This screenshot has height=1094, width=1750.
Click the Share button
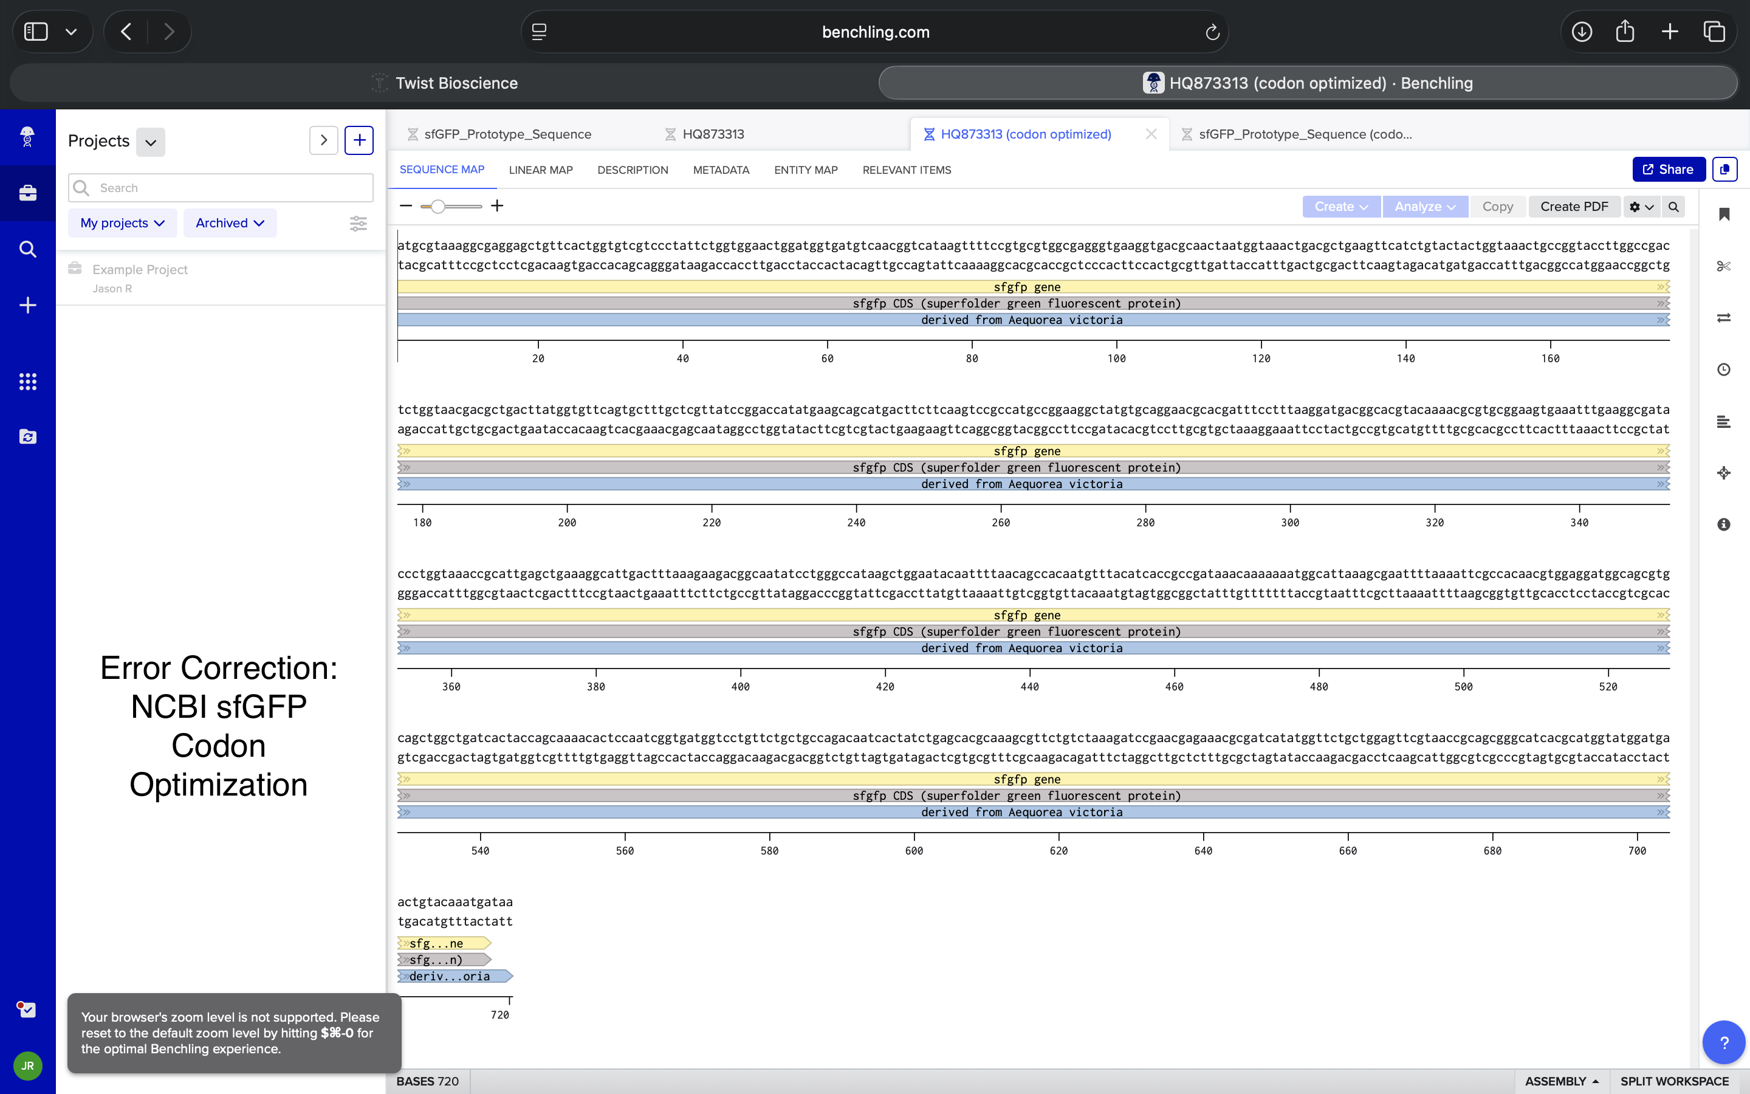tap(1669, 170)
